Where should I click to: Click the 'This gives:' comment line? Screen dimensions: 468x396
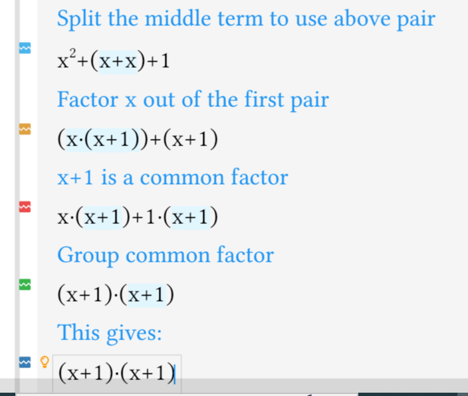(109, 333)
